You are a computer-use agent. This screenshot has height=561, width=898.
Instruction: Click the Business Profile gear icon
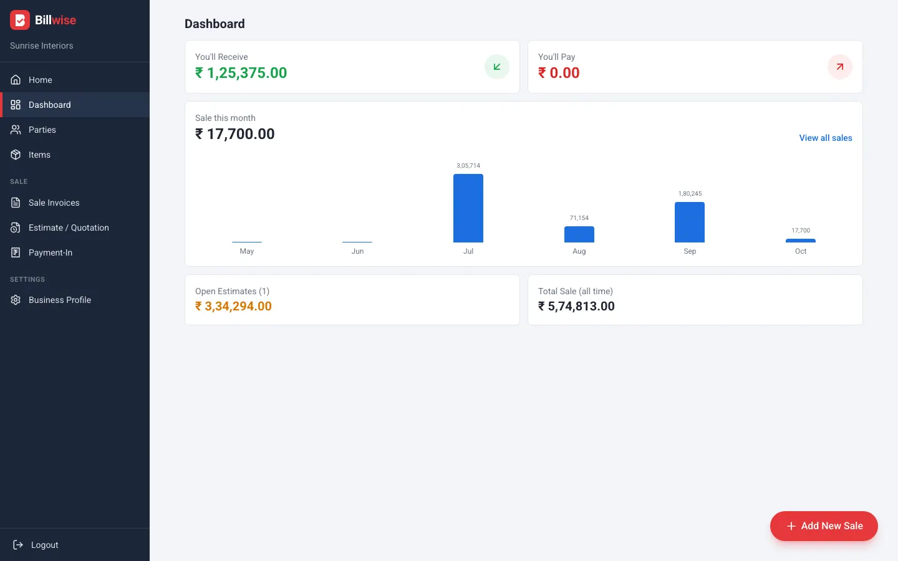tap(16, 300)
